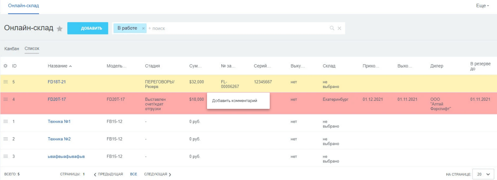Open row actions menu for Техника №1
497x180 pixels.
6,121
